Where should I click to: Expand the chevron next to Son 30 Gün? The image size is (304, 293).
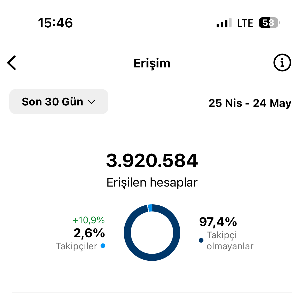click(91, 102)
